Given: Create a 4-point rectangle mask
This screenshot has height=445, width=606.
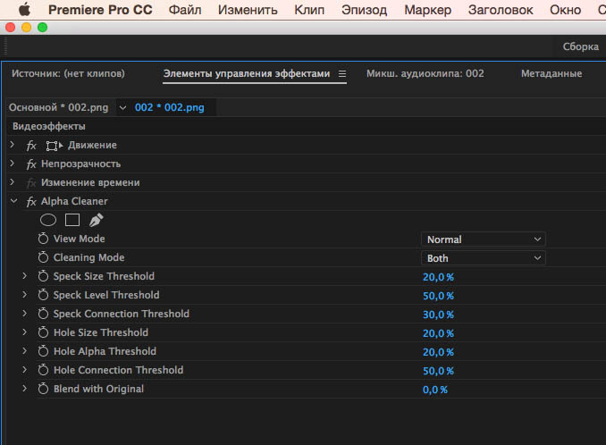Looking at the screenshot, I should click(x=72, y=220).
